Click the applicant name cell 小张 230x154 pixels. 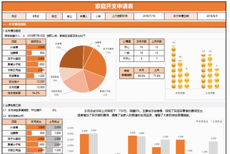coord(98,16)
